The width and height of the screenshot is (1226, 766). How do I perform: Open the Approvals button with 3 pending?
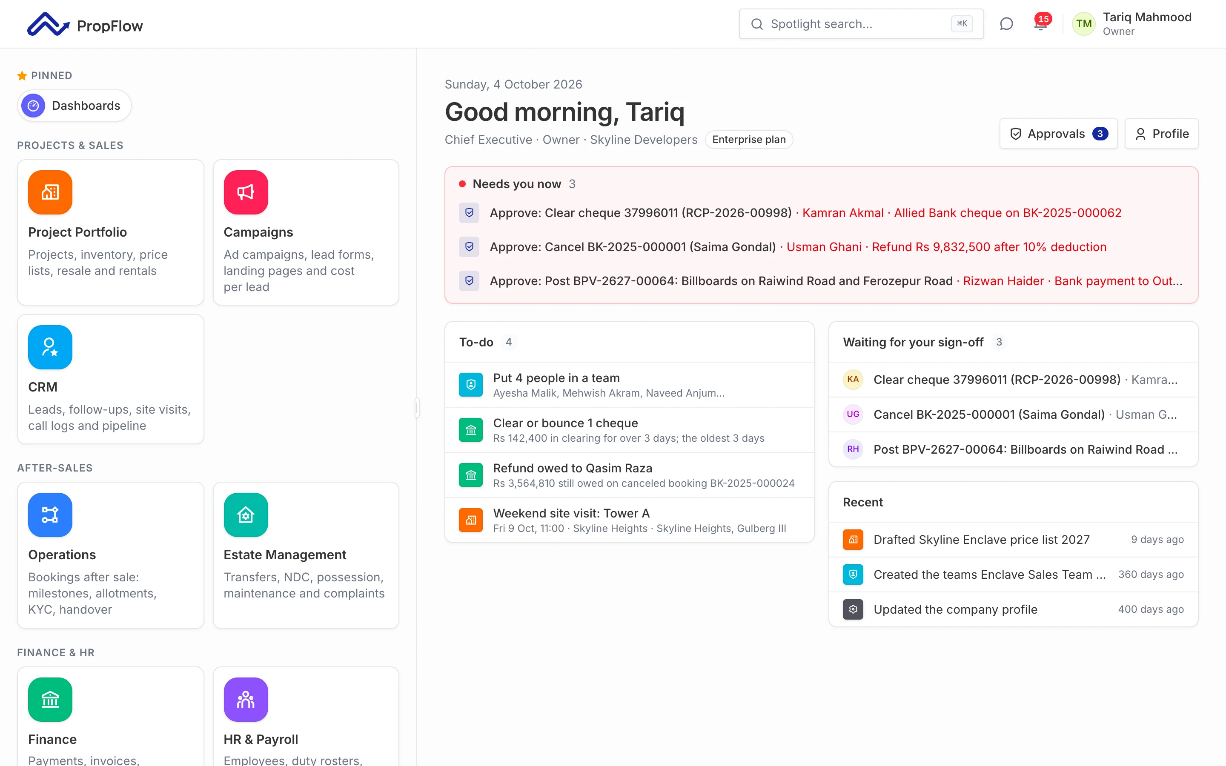(x=1058, y=134)
